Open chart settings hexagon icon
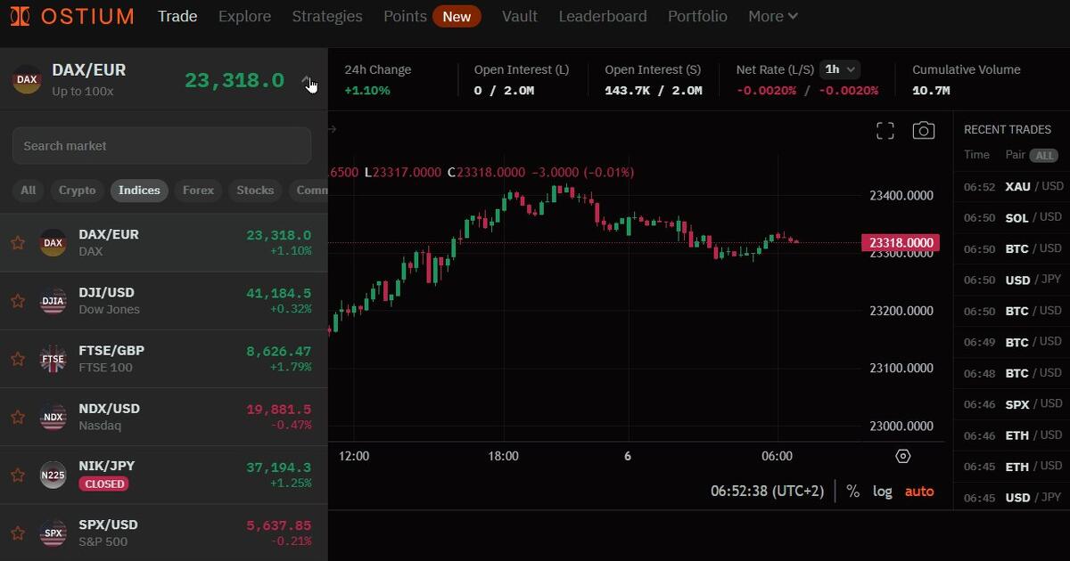The image size is (1070, 561). click(902, 456)
